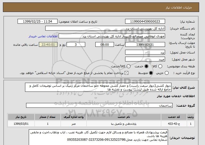Click the کد خدمت column header
This screenshot has height=145, width=205.
(x=174, y=117)
